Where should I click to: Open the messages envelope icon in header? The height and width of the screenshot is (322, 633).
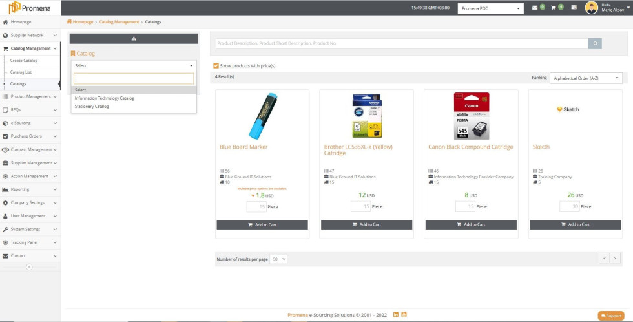[535, 8]
